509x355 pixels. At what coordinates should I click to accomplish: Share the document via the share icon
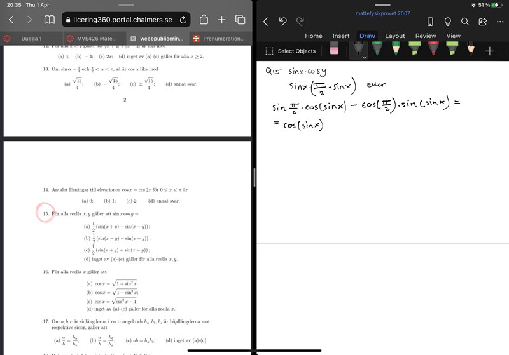482,22
